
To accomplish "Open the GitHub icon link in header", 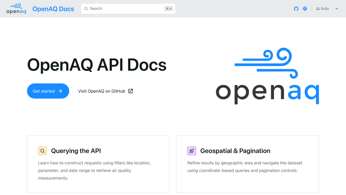I will (x=296, y=9).
